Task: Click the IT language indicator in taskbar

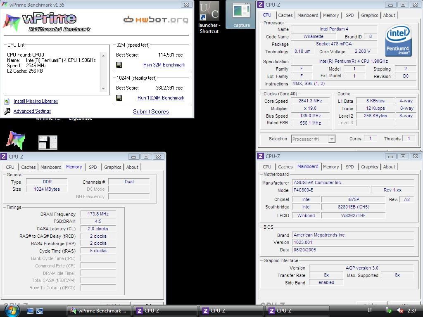Action: pos(370,310)
